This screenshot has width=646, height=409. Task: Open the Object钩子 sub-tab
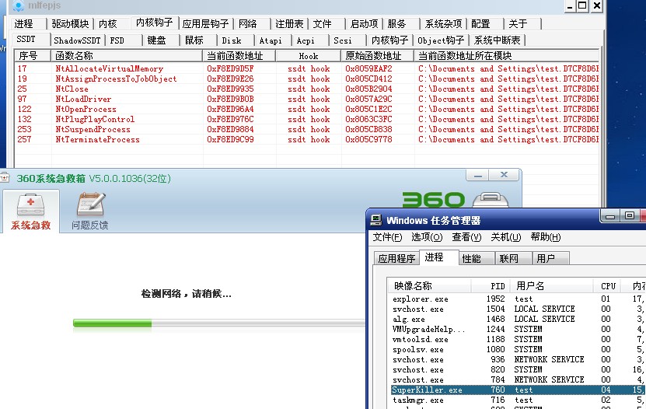(x=441, y=40)
